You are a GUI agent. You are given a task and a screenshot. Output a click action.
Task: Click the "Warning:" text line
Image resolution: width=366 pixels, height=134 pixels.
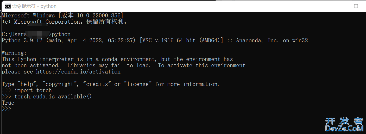click(x=14, y=53)
